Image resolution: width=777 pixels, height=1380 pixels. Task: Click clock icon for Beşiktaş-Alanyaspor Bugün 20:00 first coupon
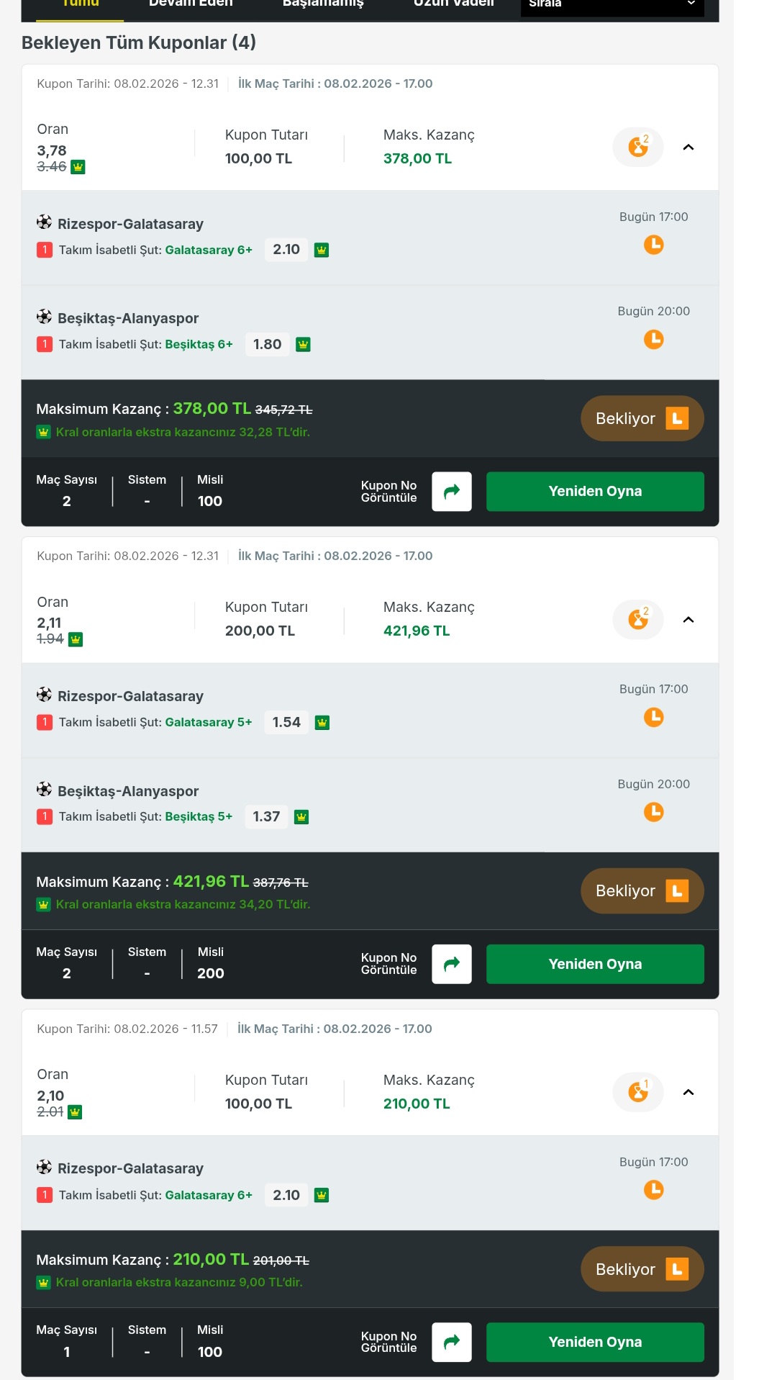click(653, 339)
